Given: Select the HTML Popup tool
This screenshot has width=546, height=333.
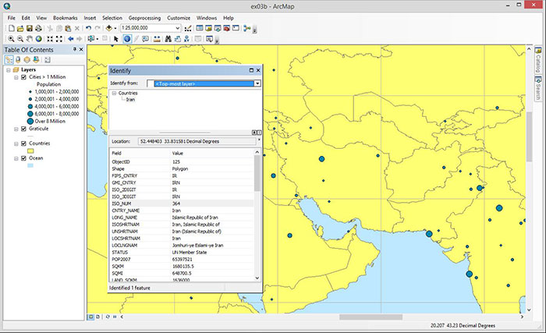Looking at the screenshot, I should point(145,39).
